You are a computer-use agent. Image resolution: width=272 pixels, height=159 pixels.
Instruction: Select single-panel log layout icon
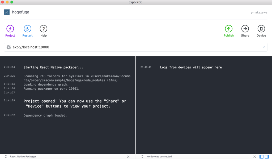(x=261, y=157)
